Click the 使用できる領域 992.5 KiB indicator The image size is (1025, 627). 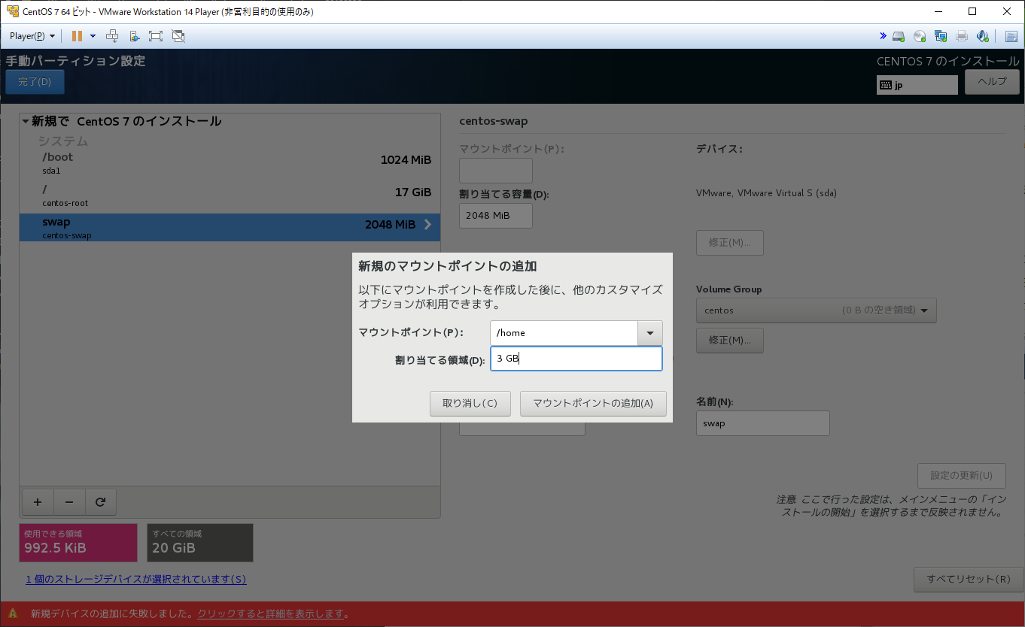[x=78, y=543]
